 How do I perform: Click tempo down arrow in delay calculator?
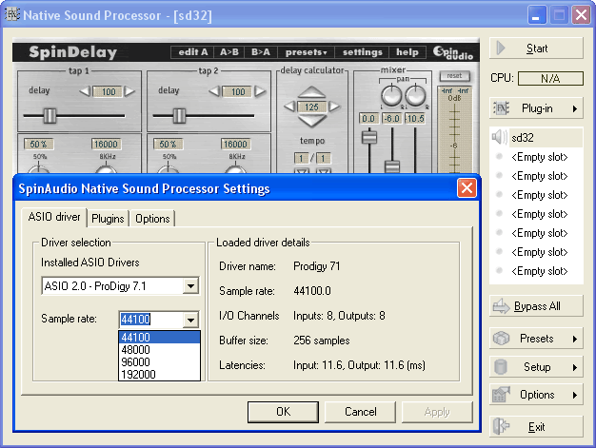[x=311, y=121]
